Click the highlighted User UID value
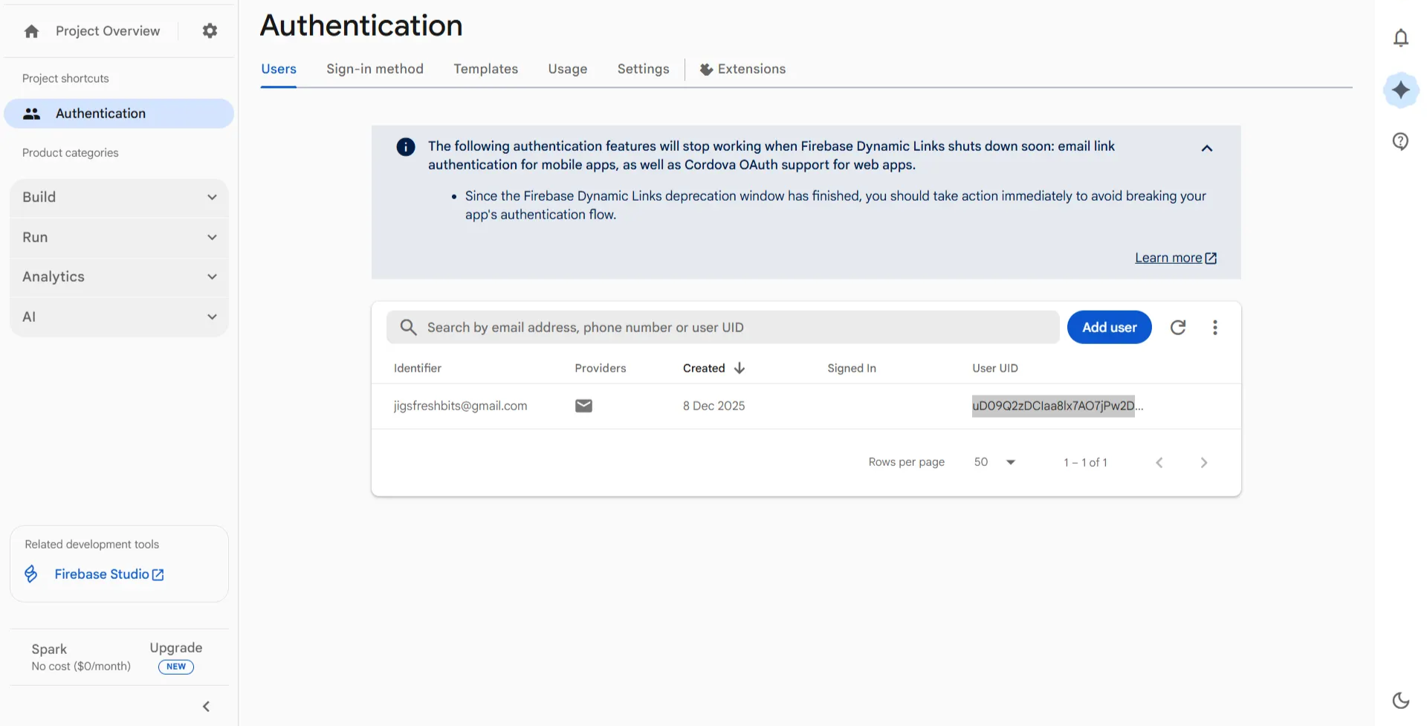Viewport: 1427px width, 726px height. (x=1053, y=406)
